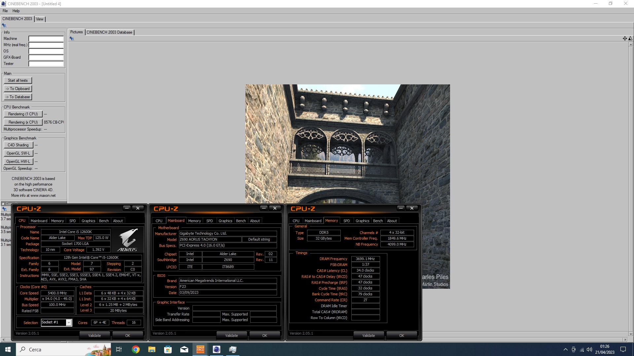Open File Explorer from taskbar
Image resolution: width=634 pixels, height=356 pixels.
point(152,349)
